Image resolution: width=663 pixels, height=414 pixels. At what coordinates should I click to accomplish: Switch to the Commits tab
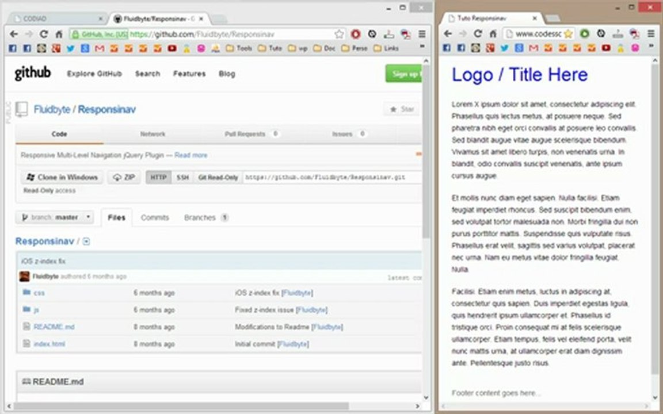(x=155, y=217)
